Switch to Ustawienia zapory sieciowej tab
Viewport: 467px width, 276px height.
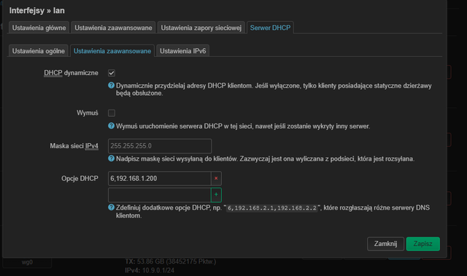tap(201, 28)
